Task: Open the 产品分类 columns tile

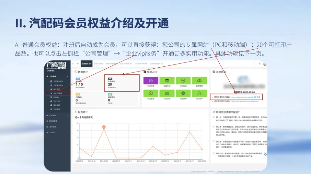Action: pos(167,93)
